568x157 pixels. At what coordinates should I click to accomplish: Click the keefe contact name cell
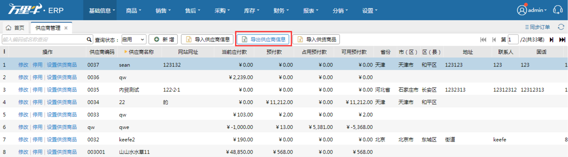[x=500, y=140]
